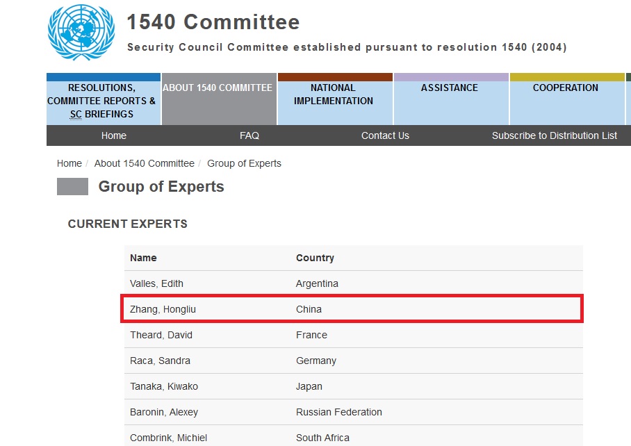This screenshot has height=446, width=631.
Task: Click Subscribe to Distribution List
Action: [554, 135]
